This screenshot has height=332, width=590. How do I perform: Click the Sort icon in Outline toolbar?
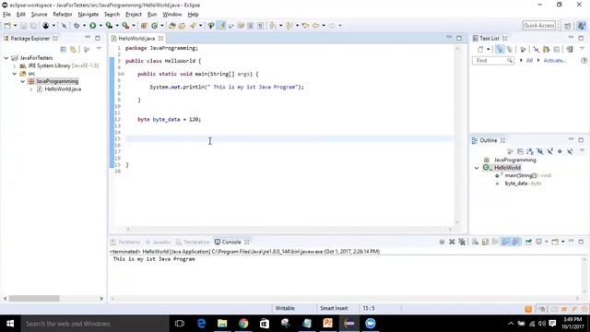[x=530, y=151]
